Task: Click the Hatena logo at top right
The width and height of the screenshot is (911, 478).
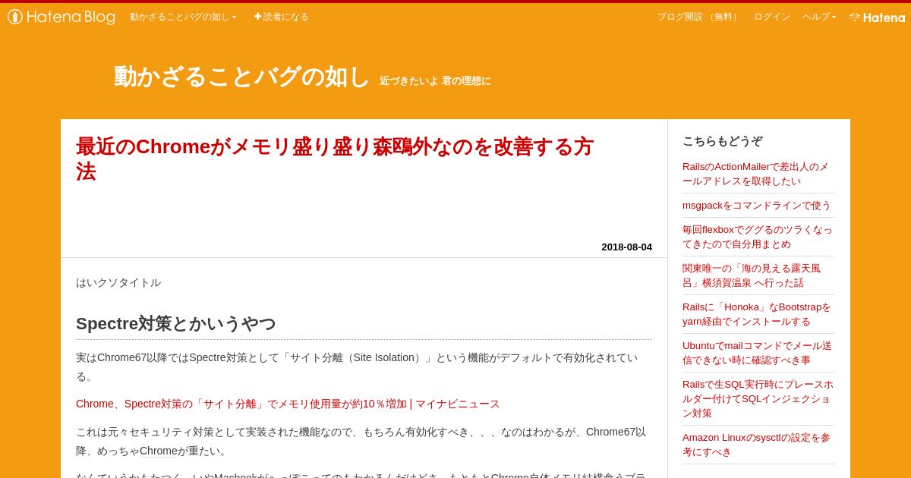Action: point(877,17)
